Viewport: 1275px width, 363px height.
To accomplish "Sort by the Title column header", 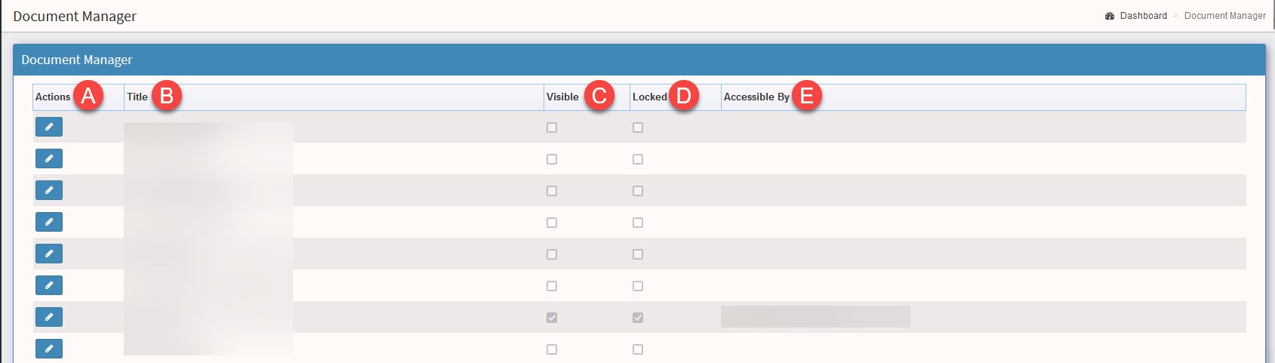I will pos(137,97).
